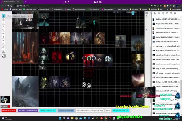Select the arrow select-and-move tool
Image resolution: width=182 pixels, height=121 pixels.
click(3, 16)
